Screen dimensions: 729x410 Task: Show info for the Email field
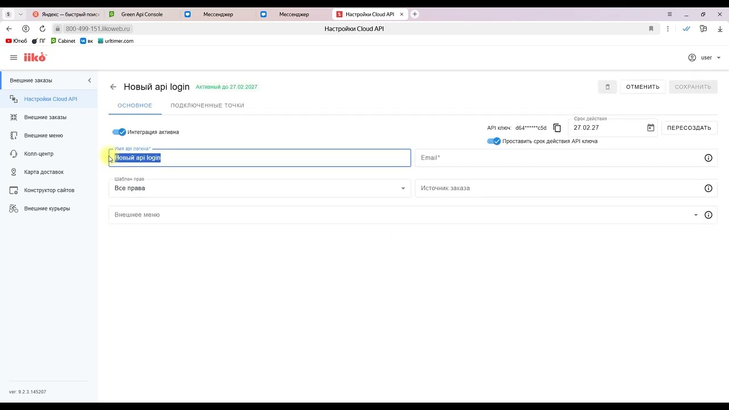point(708,158)
